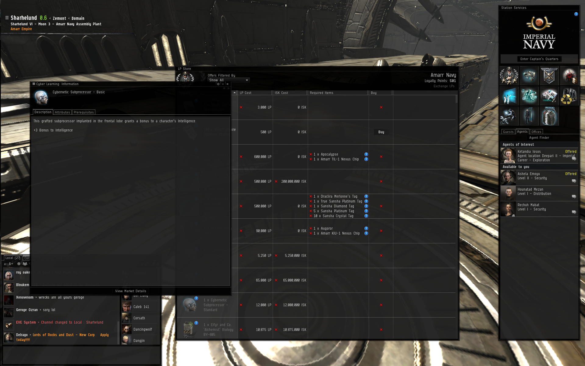
Task: Open the clothing wardrobe service icon
Action: pos(549,116)
